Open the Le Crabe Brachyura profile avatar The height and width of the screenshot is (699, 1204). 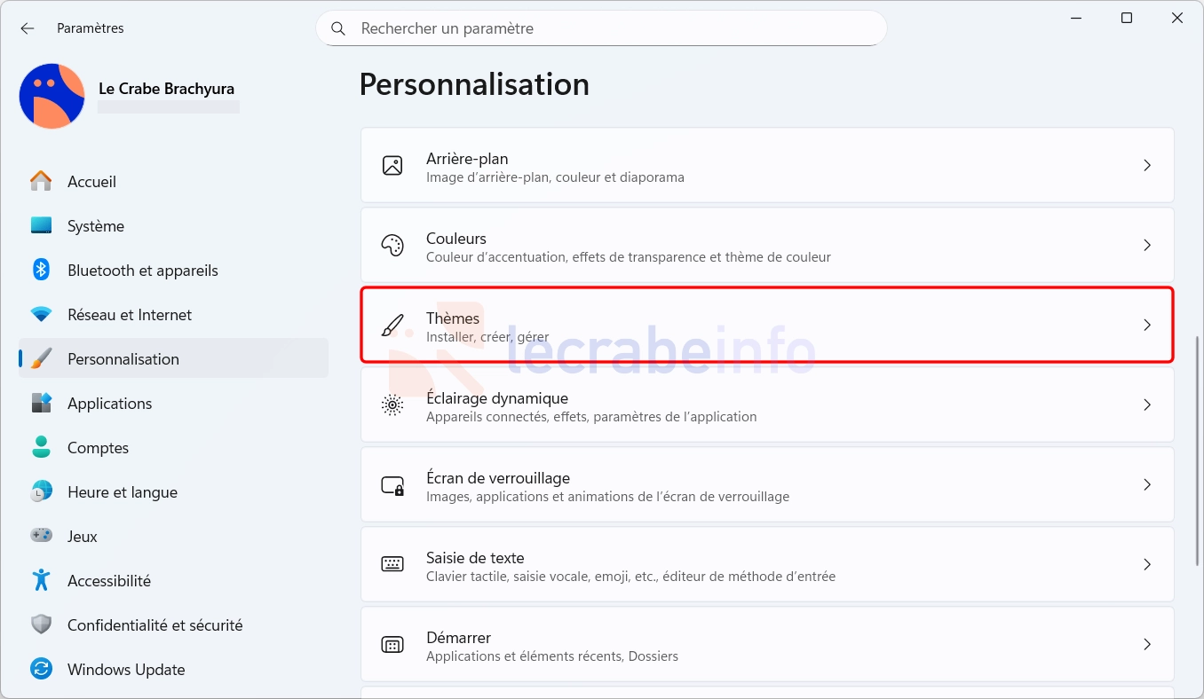[x=51, y=96]
